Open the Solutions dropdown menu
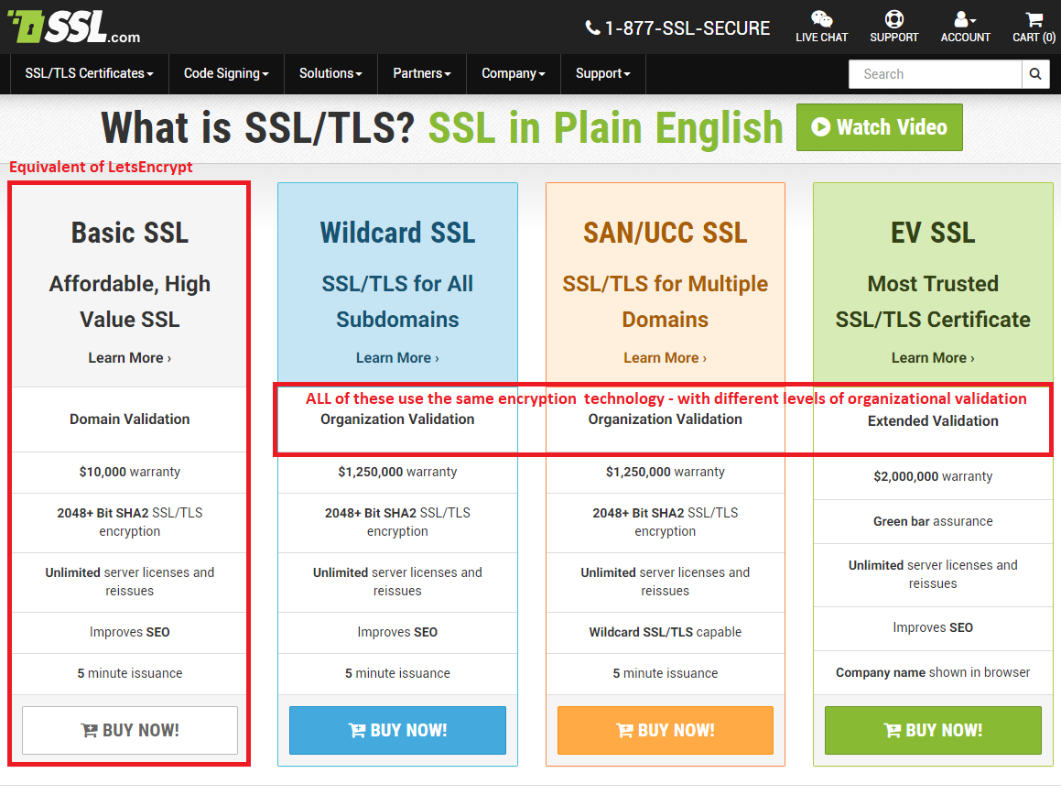The height and width of the screenshot is (795, 1061). 330,73
